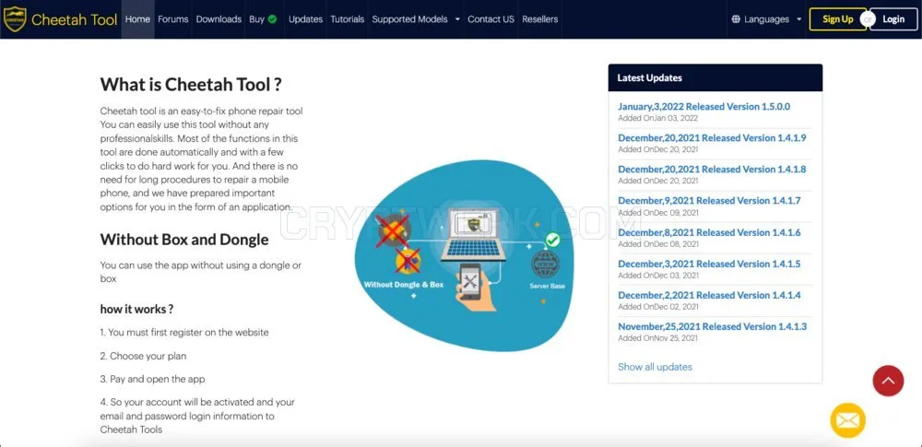922x447 pixels.
Task: Click 'Added OnNov 25, 2021' date text
Action: 658,338
